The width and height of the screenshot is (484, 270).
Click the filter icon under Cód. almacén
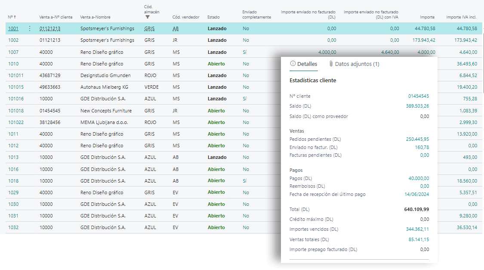[x=148, y=17]
